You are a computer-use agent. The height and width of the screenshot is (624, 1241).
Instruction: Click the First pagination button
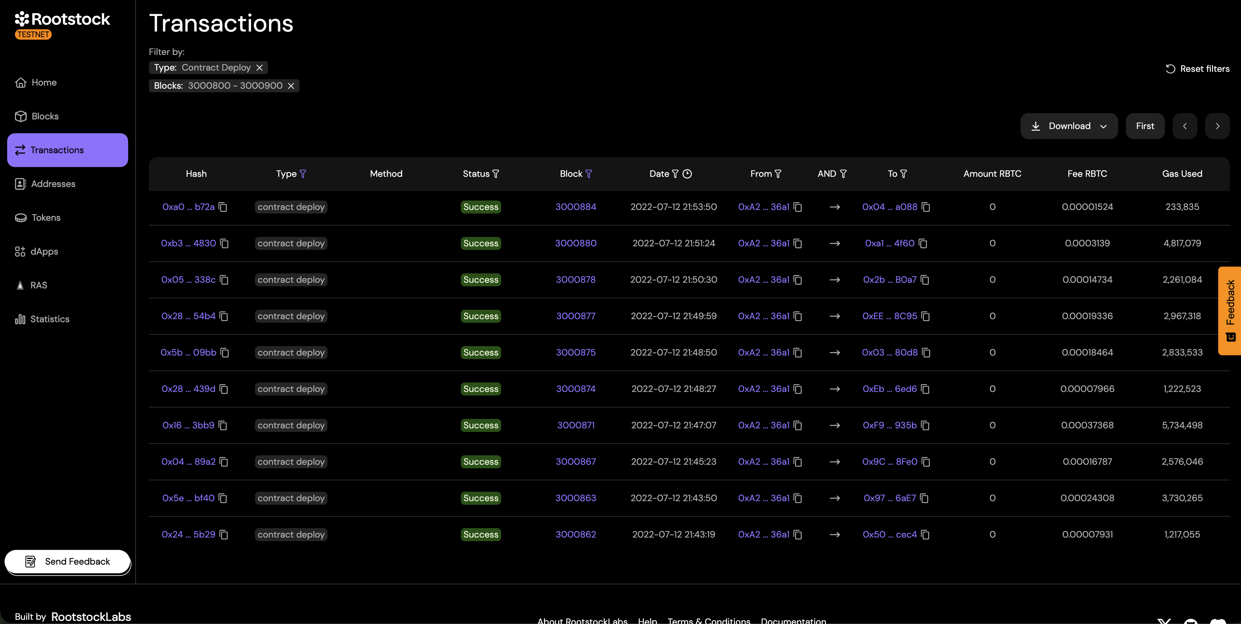1145,126
